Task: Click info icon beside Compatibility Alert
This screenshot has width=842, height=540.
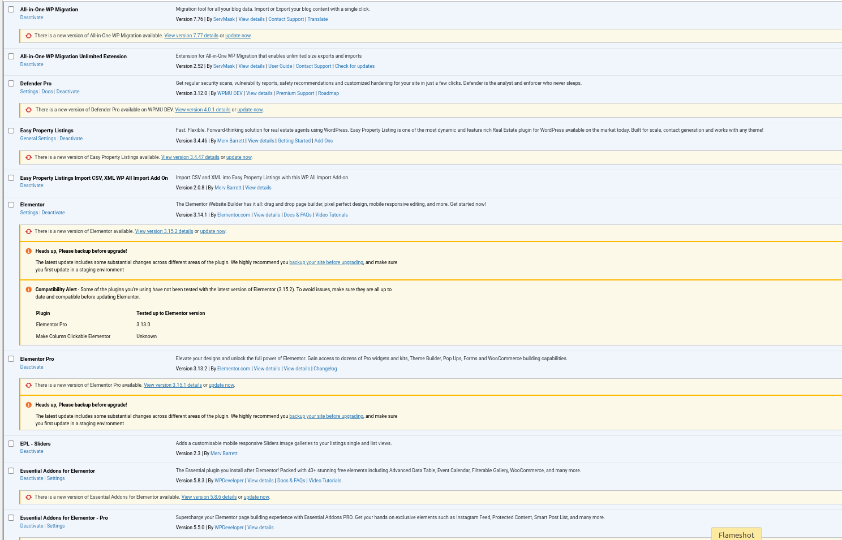Action: tap(28, 290)
